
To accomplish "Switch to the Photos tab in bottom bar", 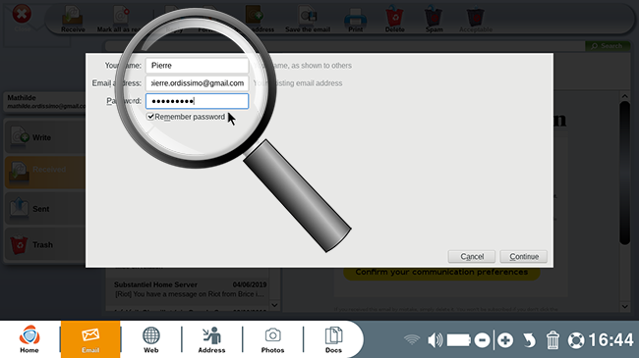I will [x=272, y=339].
